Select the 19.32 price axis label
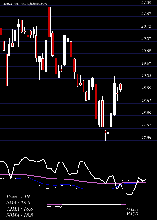157x220 pixels. pos(146,76)
